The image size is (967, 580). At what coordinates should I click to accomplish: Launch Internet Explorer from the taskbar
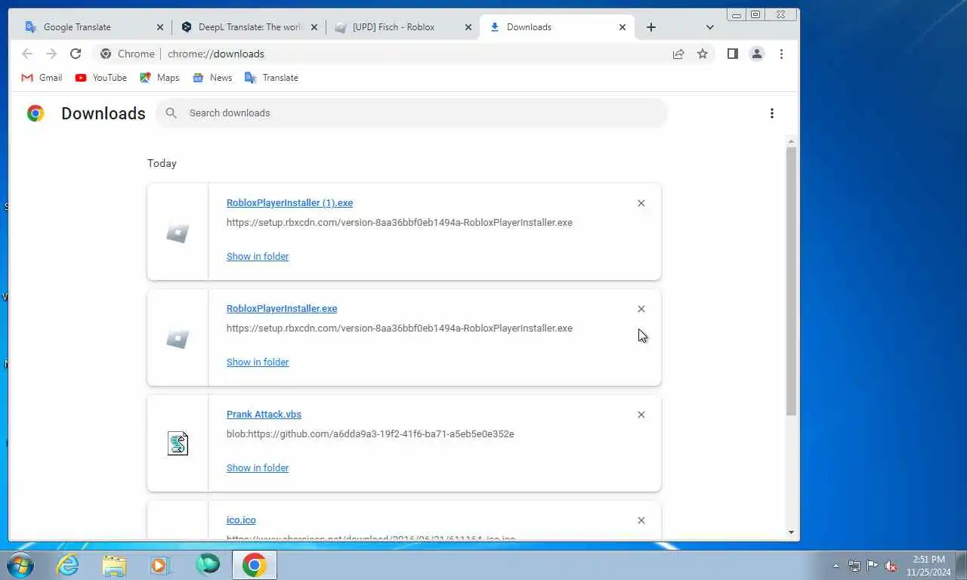coord(68,565)
